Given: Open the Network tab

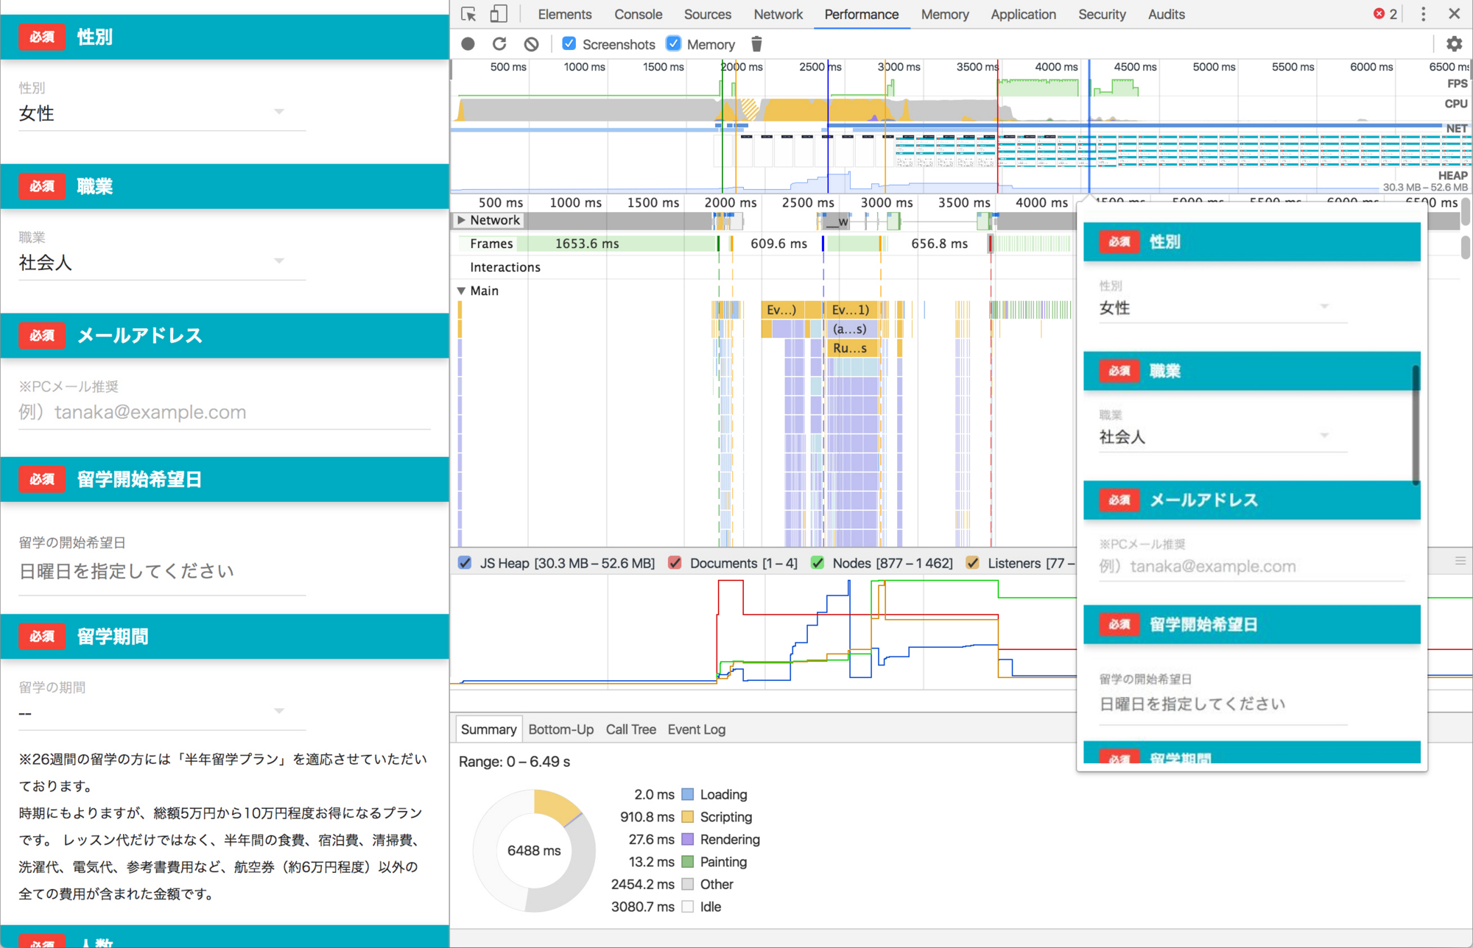Looking at the screenshot, I should point(778,14).
